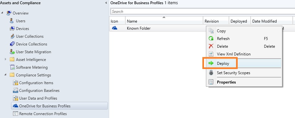Image resolution: width=295 pixels, height=118 pixels.
Task: Open View Xml Definition
Action: (234, 54)
